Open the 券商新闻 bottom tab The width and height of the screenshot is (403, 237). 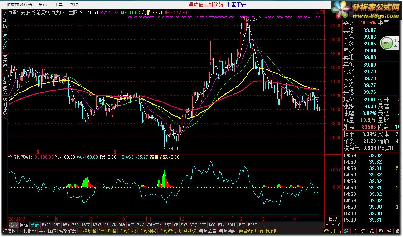pyautogui.click(x=228, y=231)
